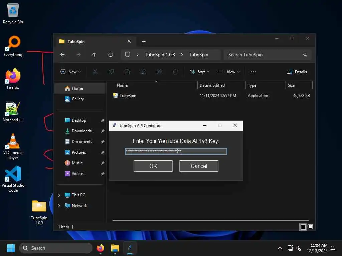Open the notifications bell
Image resolution: width=342 pixels, height=256 pixels.
click(333, 248)
